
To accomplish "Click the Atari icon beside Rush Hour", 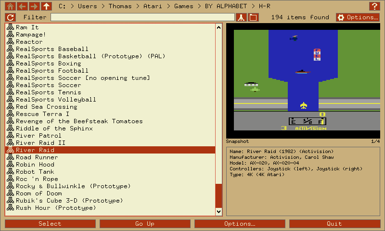I will (x=10, y=208).
